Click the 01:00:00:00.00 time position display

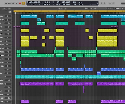(33, 2)
